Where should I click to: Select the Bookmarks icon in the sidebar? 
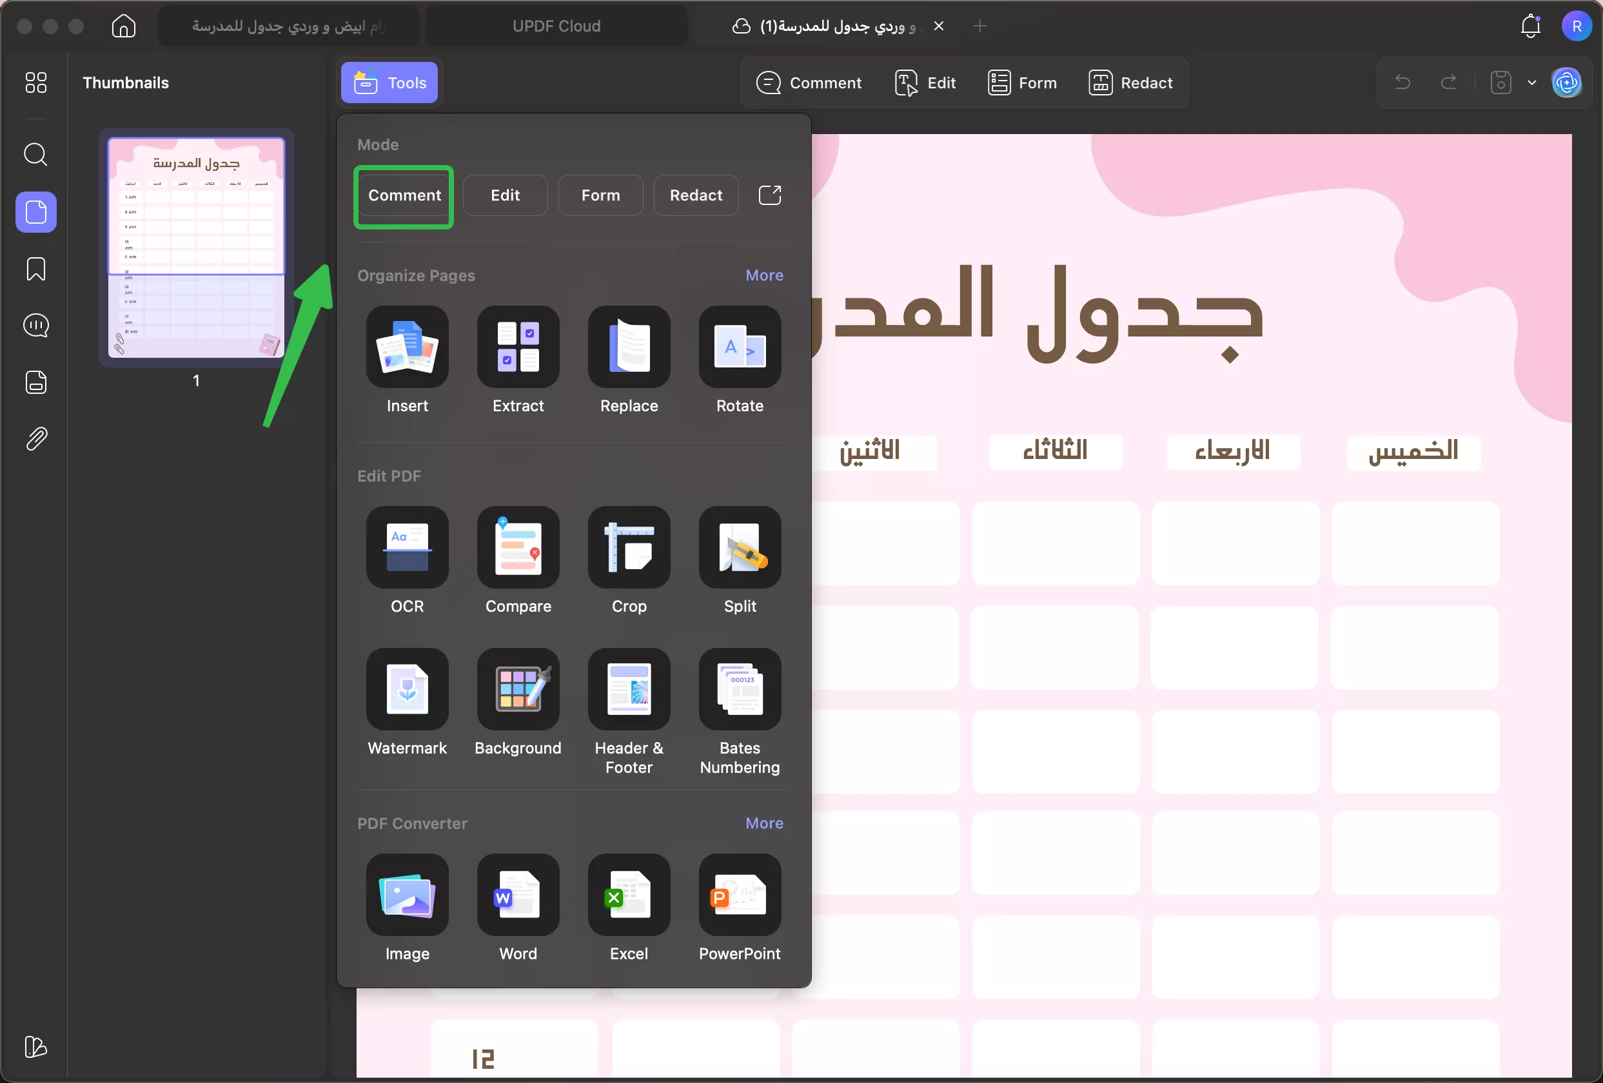tap(35, 268)
